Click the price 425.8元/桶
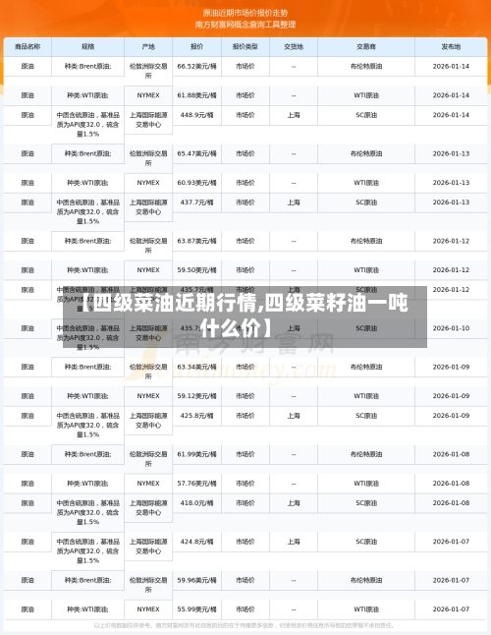This screenshot has height=635, width=491. pyautogui.click(x=197, y=416)
